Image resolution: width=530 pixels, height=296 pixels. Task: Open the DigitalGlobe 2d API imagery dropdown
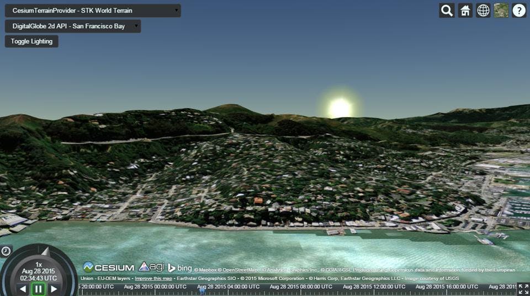coord(73,26)
